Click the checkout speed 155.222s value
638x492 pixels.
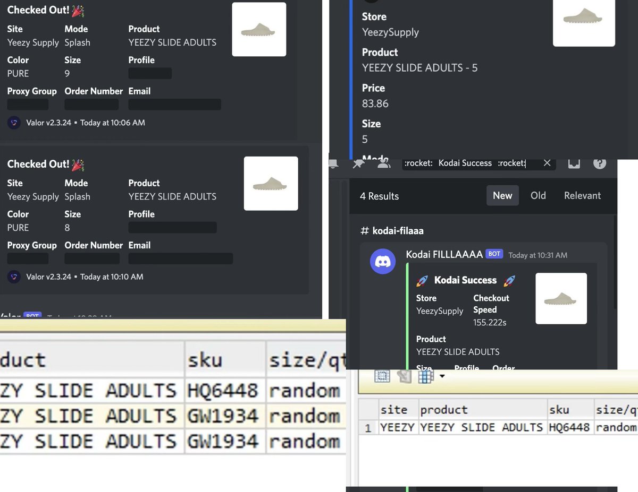[x=490, y=323]
